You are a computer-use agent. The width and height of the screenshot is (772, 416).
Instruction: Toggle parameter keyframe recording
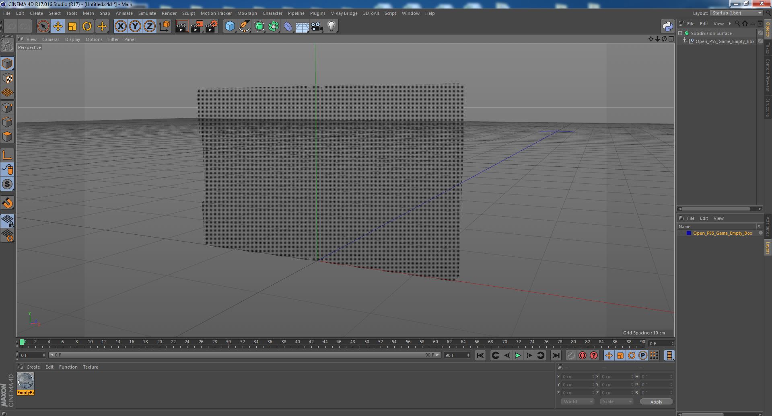[643, 355]
